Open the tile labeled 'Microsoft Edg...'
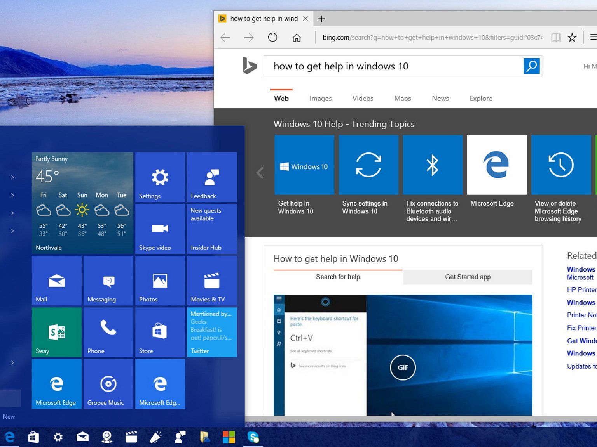 pos(160,384)
